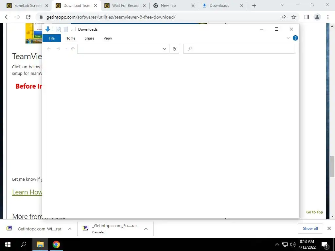Click the share this page icon
The height and width of the screenshot is (251, 335).
283,17
